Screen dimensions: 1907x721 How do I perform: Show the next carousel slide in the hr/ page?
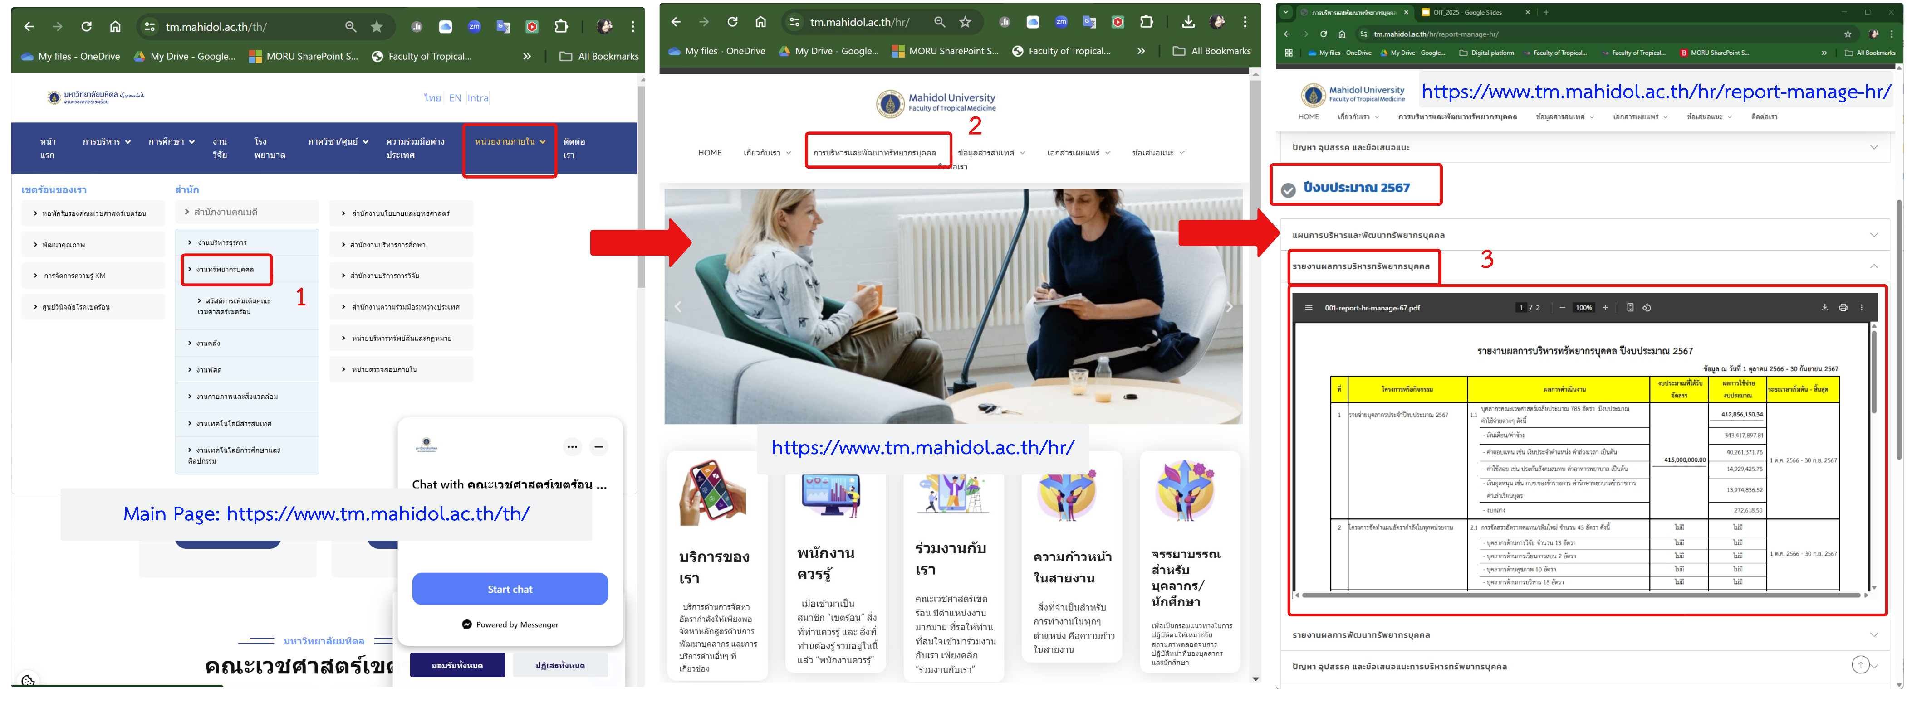1229,307
